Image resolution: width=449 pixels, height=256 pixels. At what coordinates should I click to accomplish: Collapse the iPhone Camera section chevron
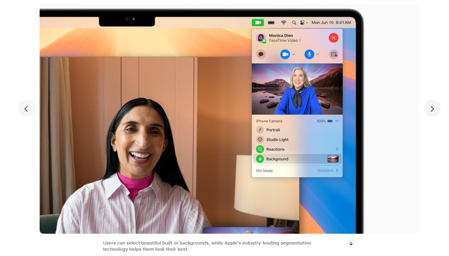pos(337,121)
